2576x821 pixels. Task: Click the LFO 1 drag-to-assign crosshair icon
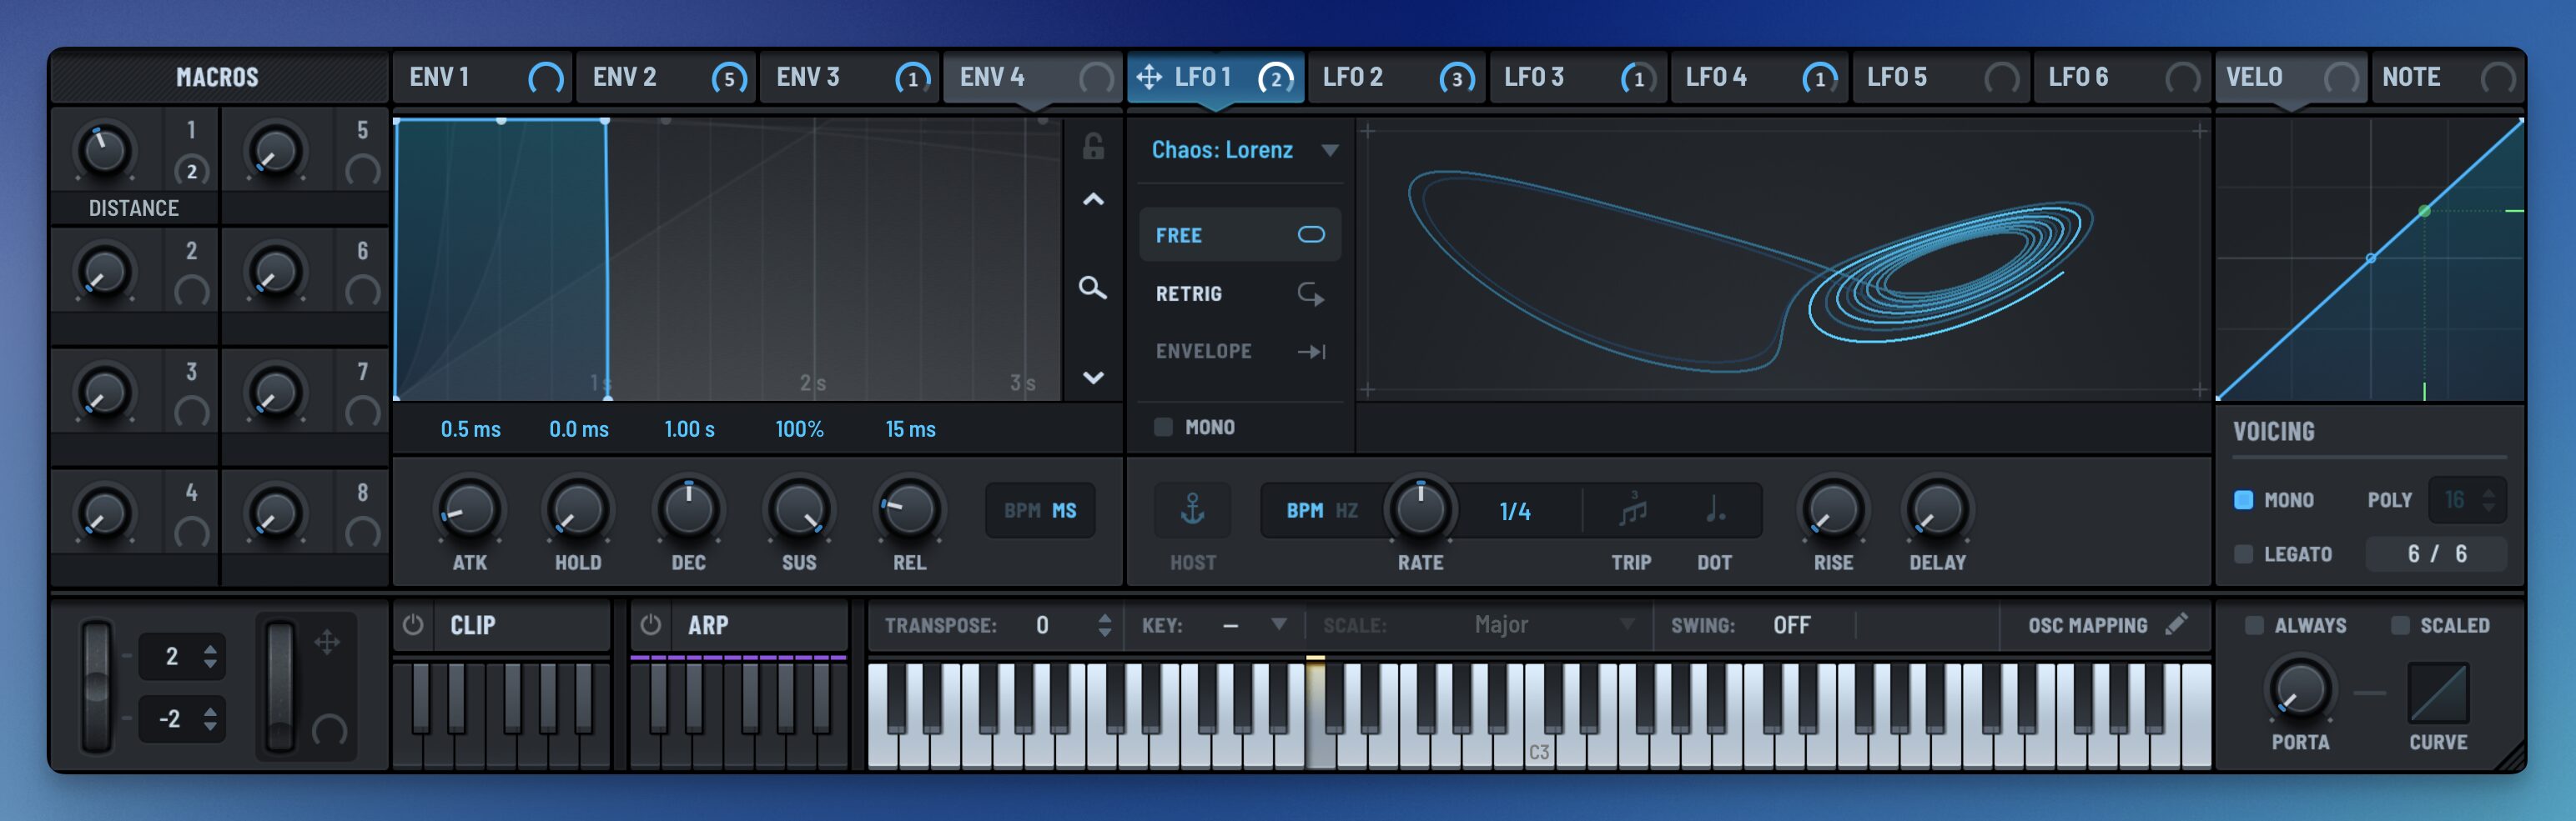(x=1149, y=77)
